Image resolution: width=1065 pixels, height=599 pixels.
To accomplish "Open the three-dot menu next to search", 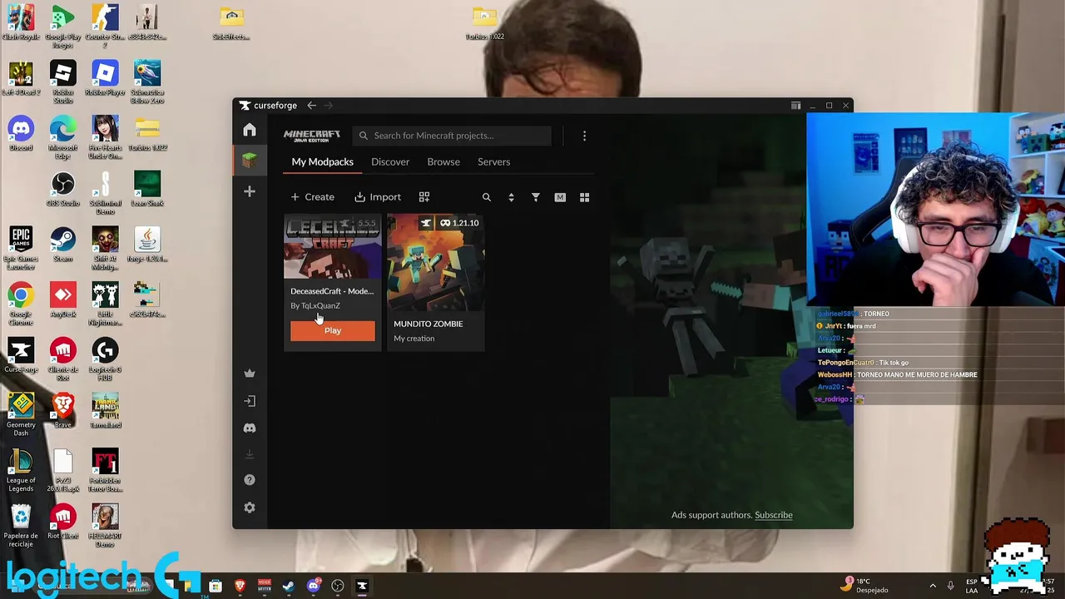I will [x=584, y=136].
